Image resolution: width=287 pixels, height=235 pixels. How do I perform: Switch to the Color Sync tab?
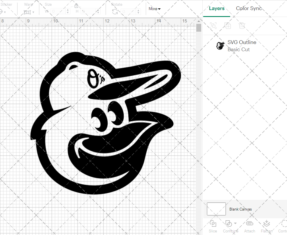click(249, 8)
